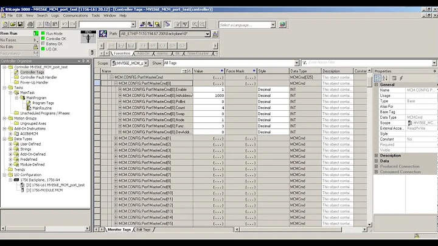Expand MCM.CONFIG.Port1MasterCmd[1] node
Image resolution: width=438 pixels, height=246 pixels.
(x=116, y=138)
